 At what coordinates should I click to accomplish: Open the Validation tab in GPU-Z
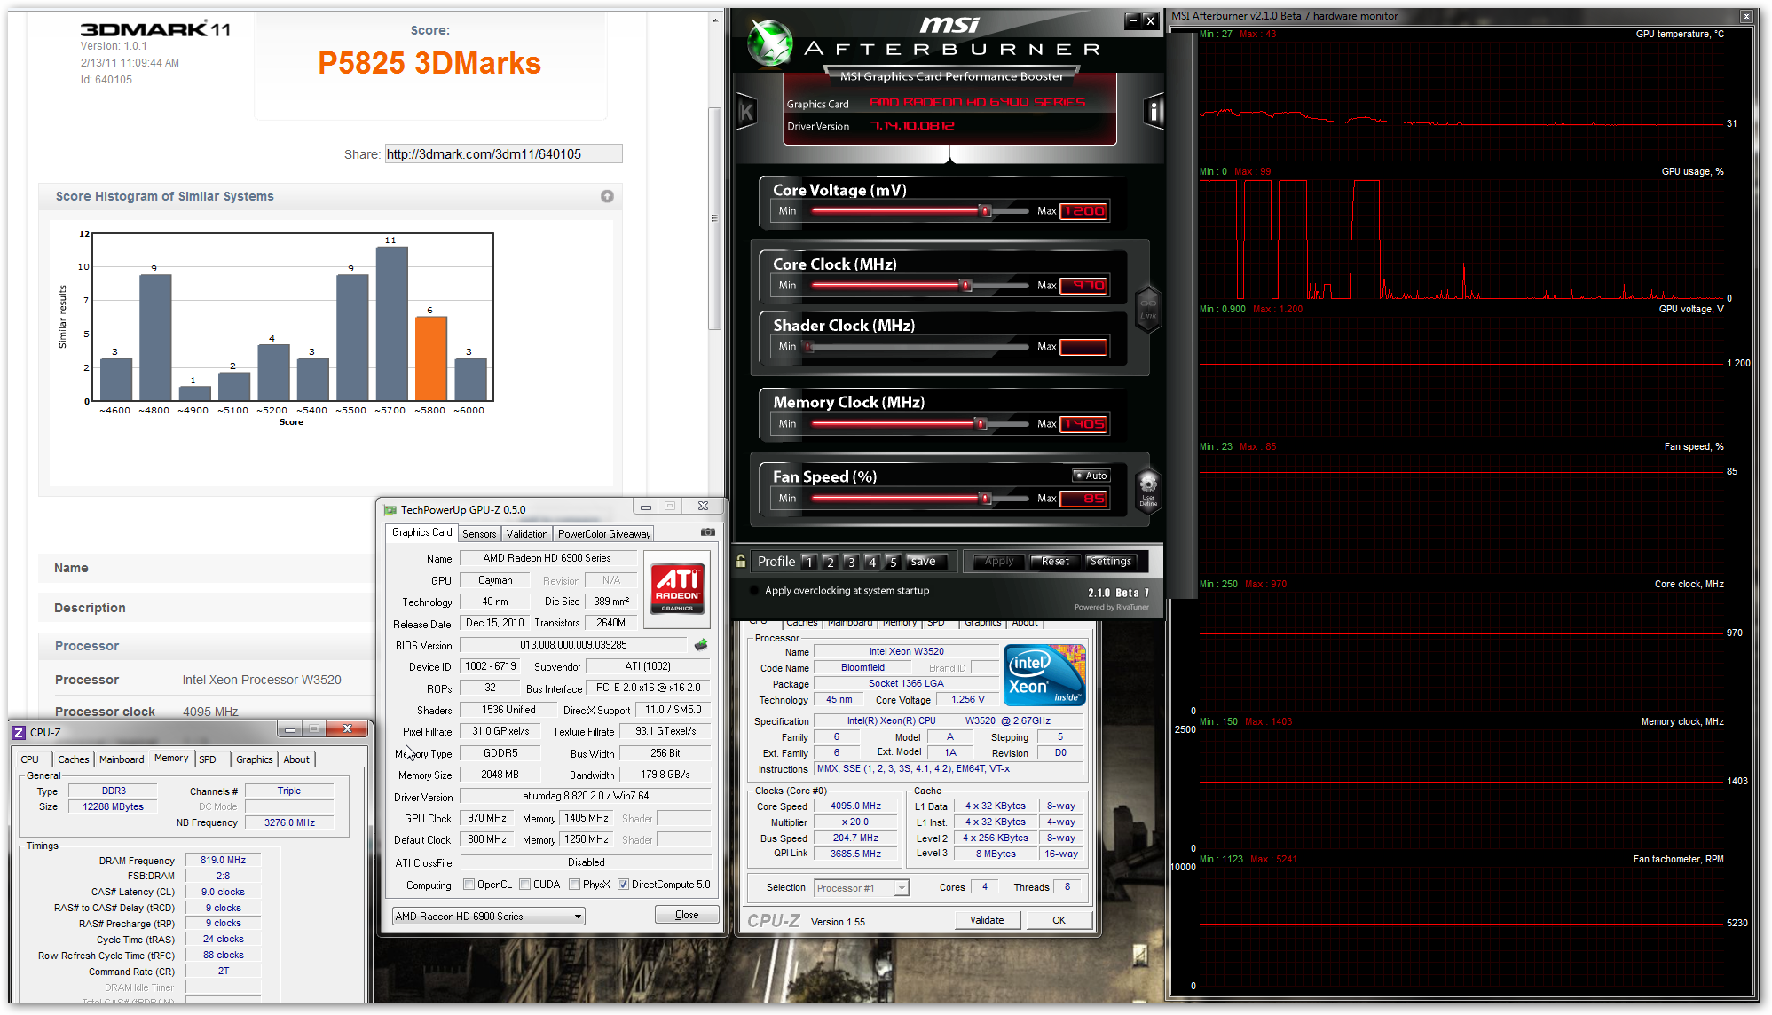(527, 534)
